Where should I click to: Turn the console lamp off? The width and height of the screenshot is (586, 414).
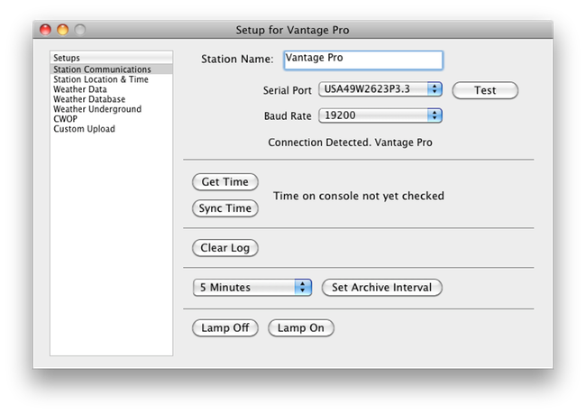pos(225,328)
